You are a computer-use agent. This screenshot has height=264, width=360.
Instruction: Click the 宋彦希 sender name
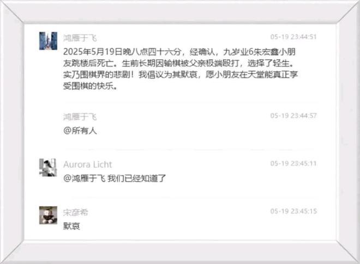(75, 212)
